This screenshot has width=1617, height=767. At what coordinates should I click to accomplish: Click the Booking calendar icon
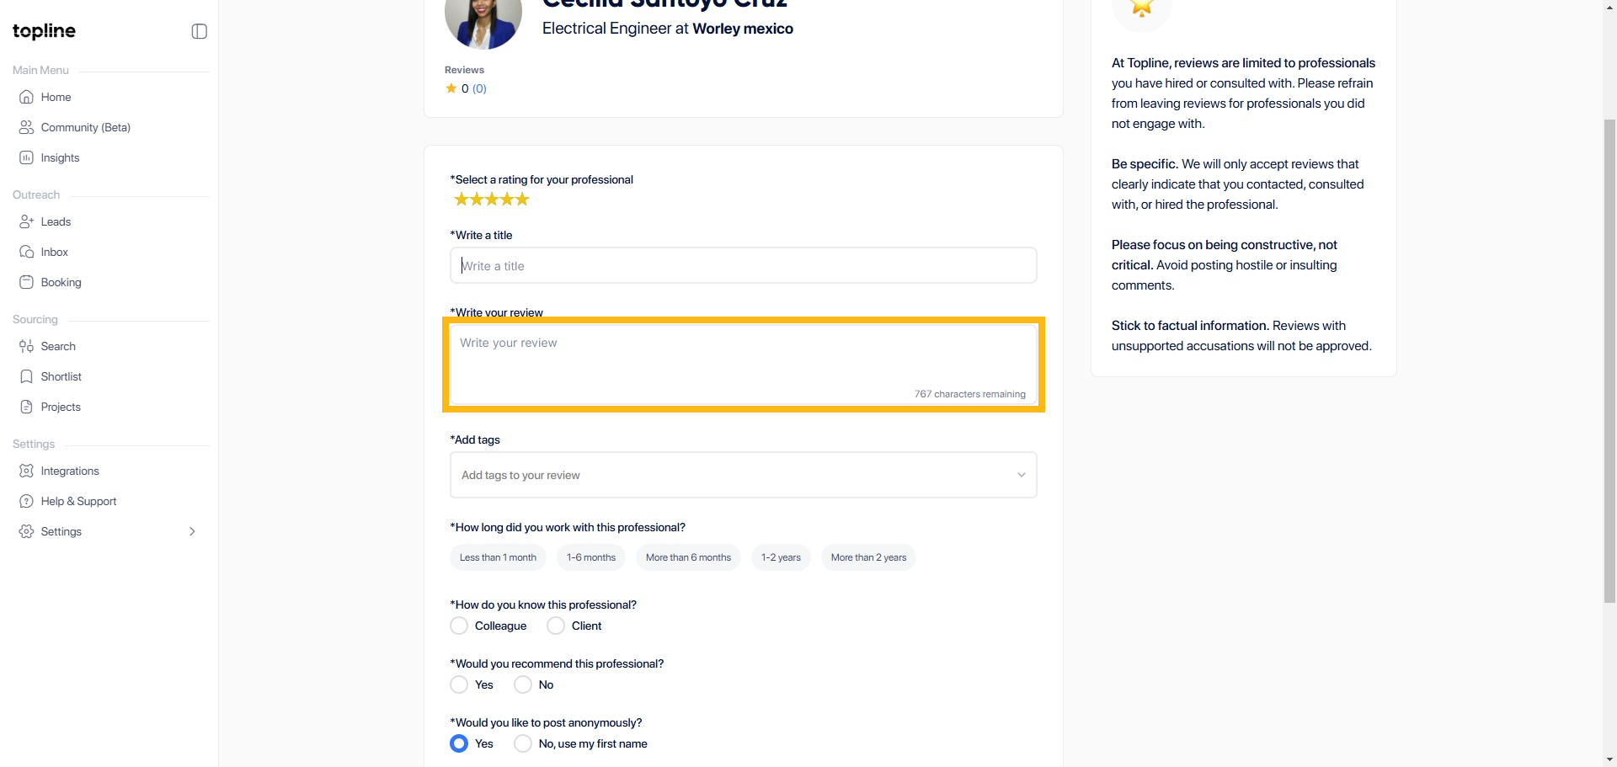[26, 282]
